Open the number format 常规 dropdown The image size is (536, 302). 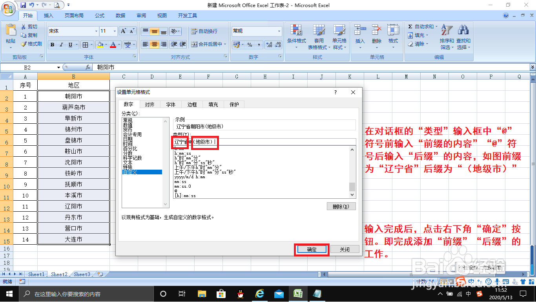tap(279, 31)
